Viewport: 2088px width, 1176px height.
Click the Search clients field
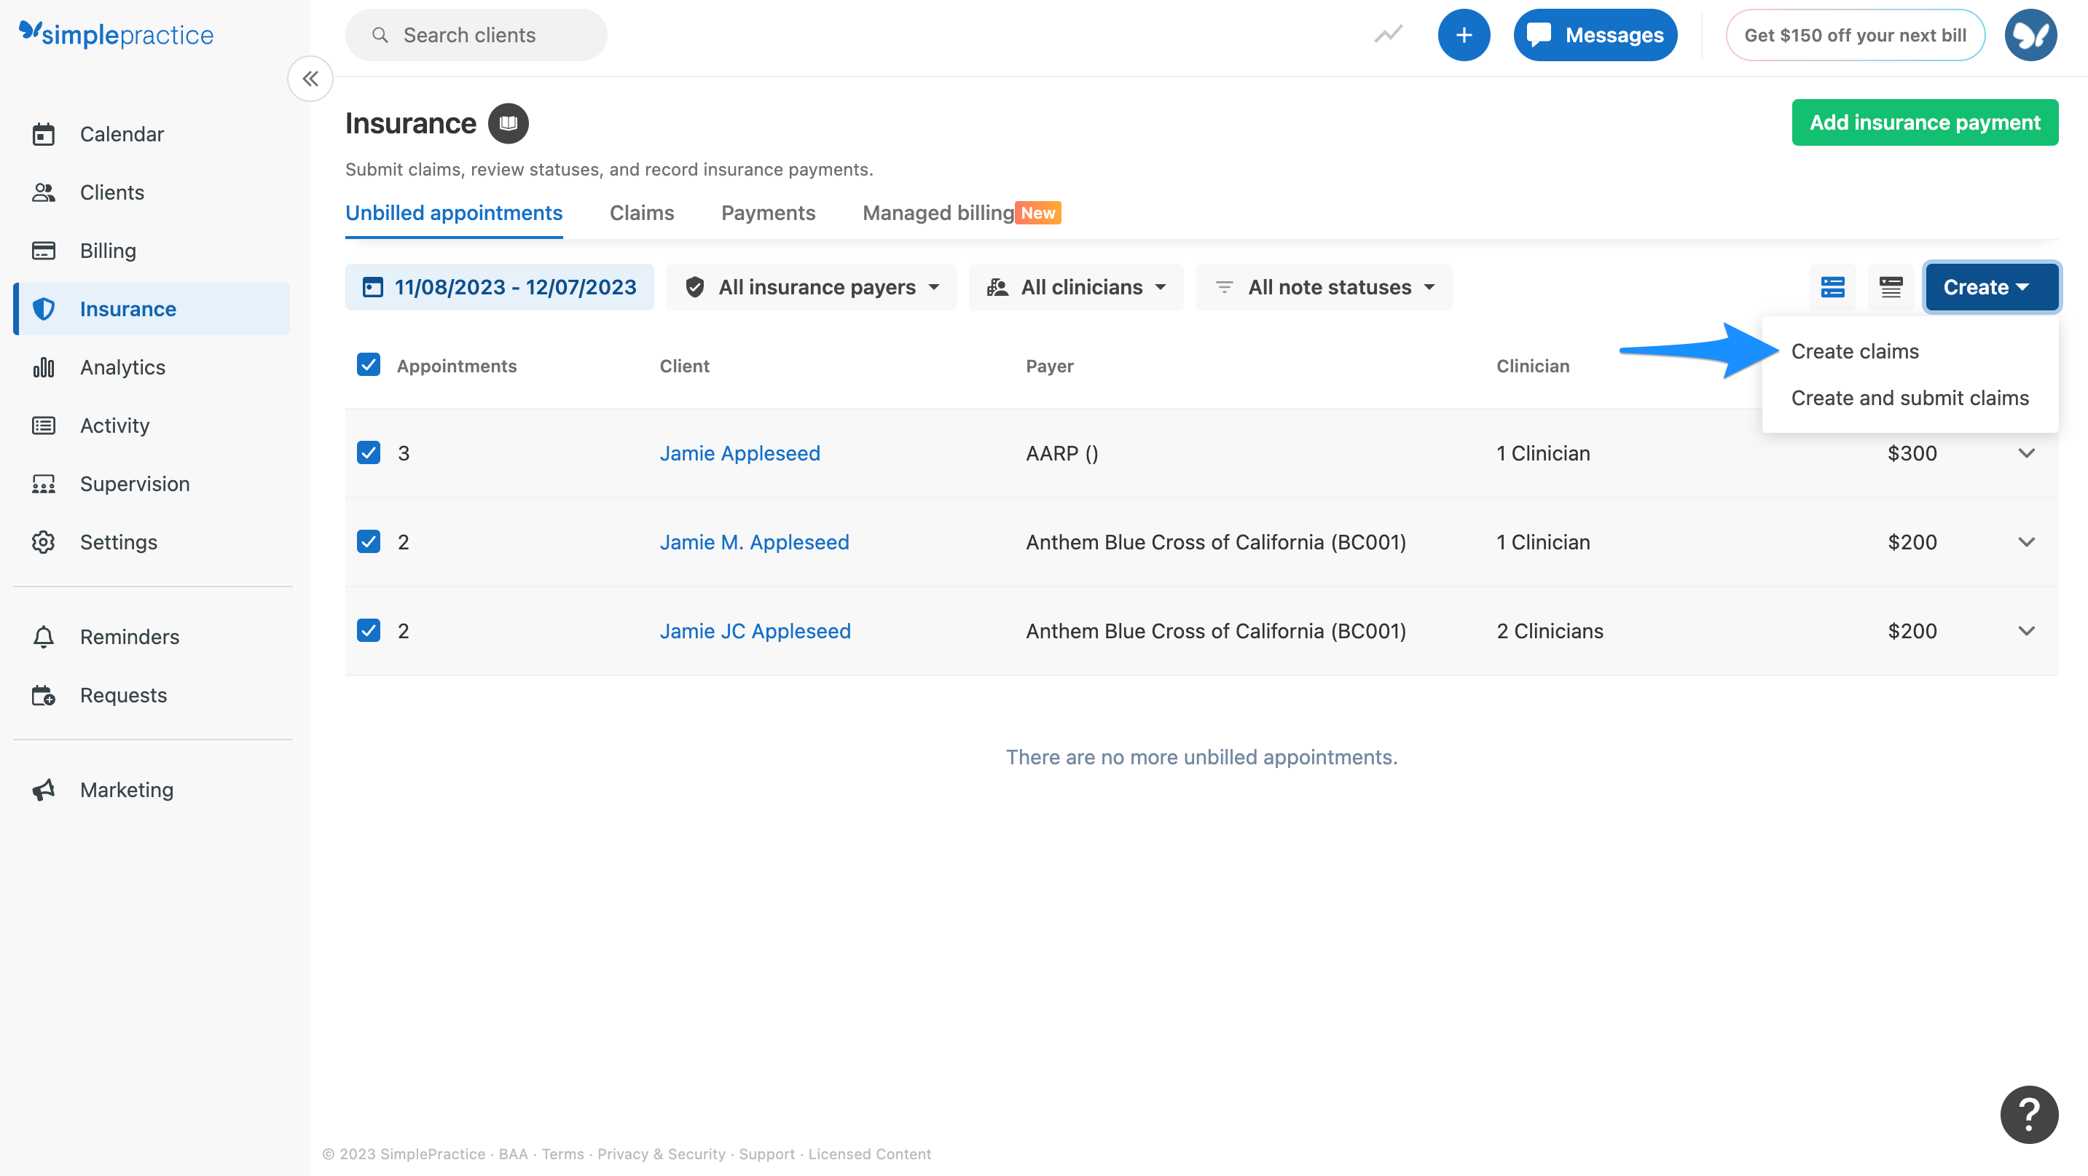[476, 35]
